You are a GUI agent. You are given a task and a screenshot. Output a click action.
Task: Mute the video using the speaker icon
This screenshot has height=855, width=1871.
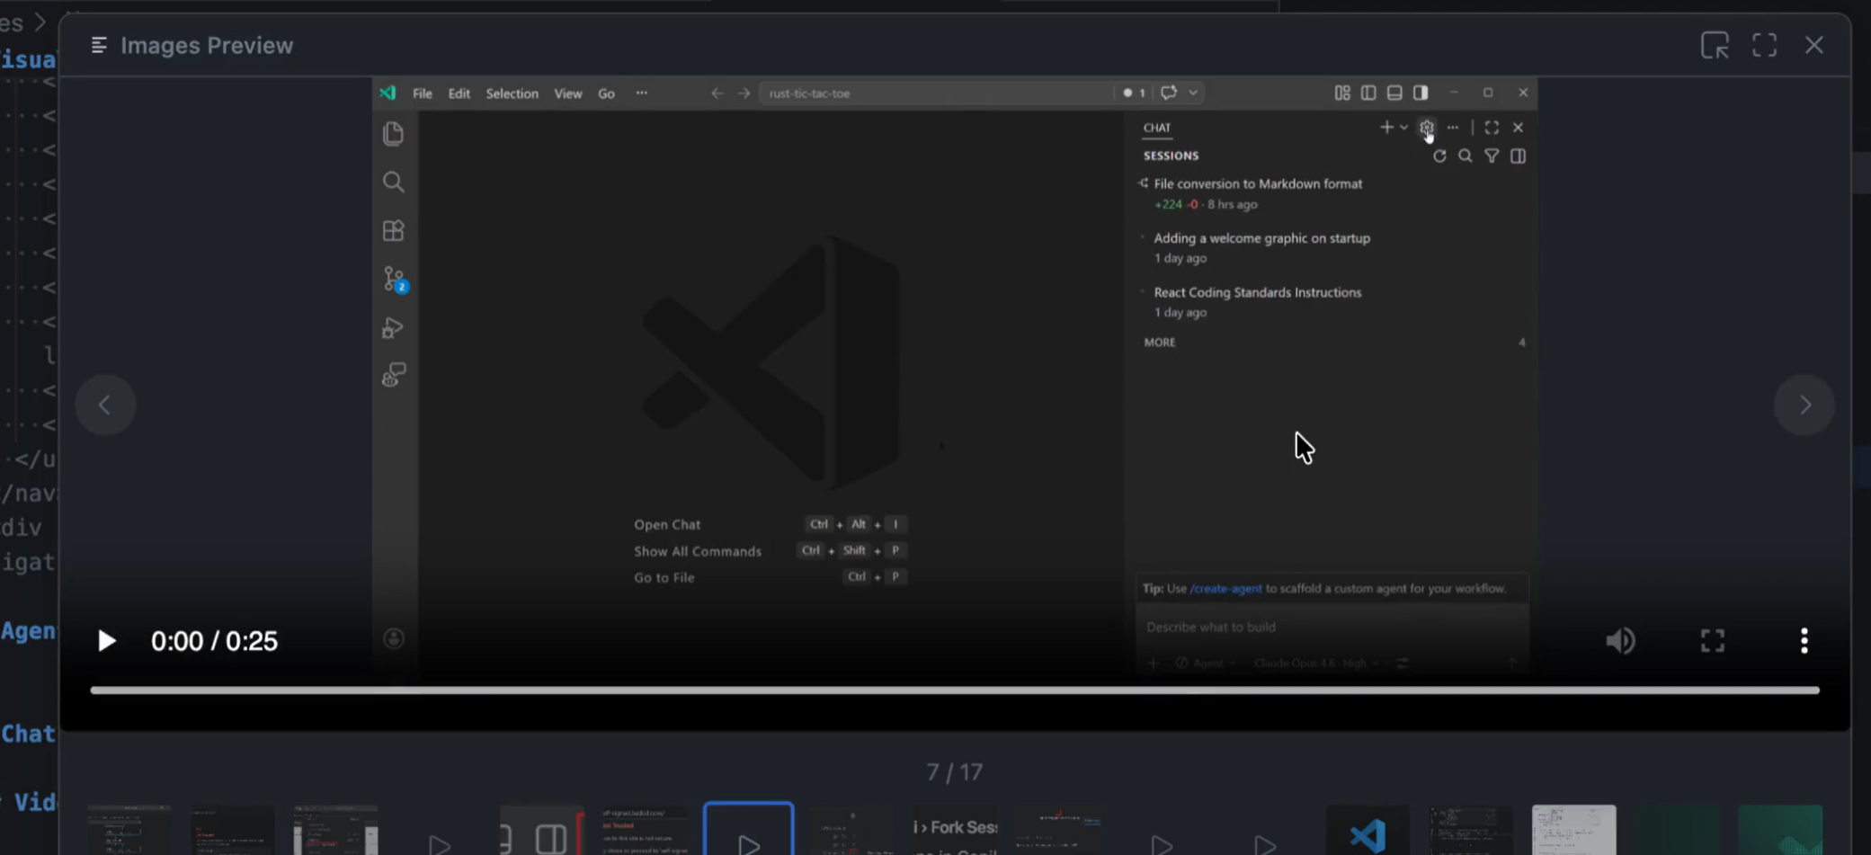[x=1620, y=641]
